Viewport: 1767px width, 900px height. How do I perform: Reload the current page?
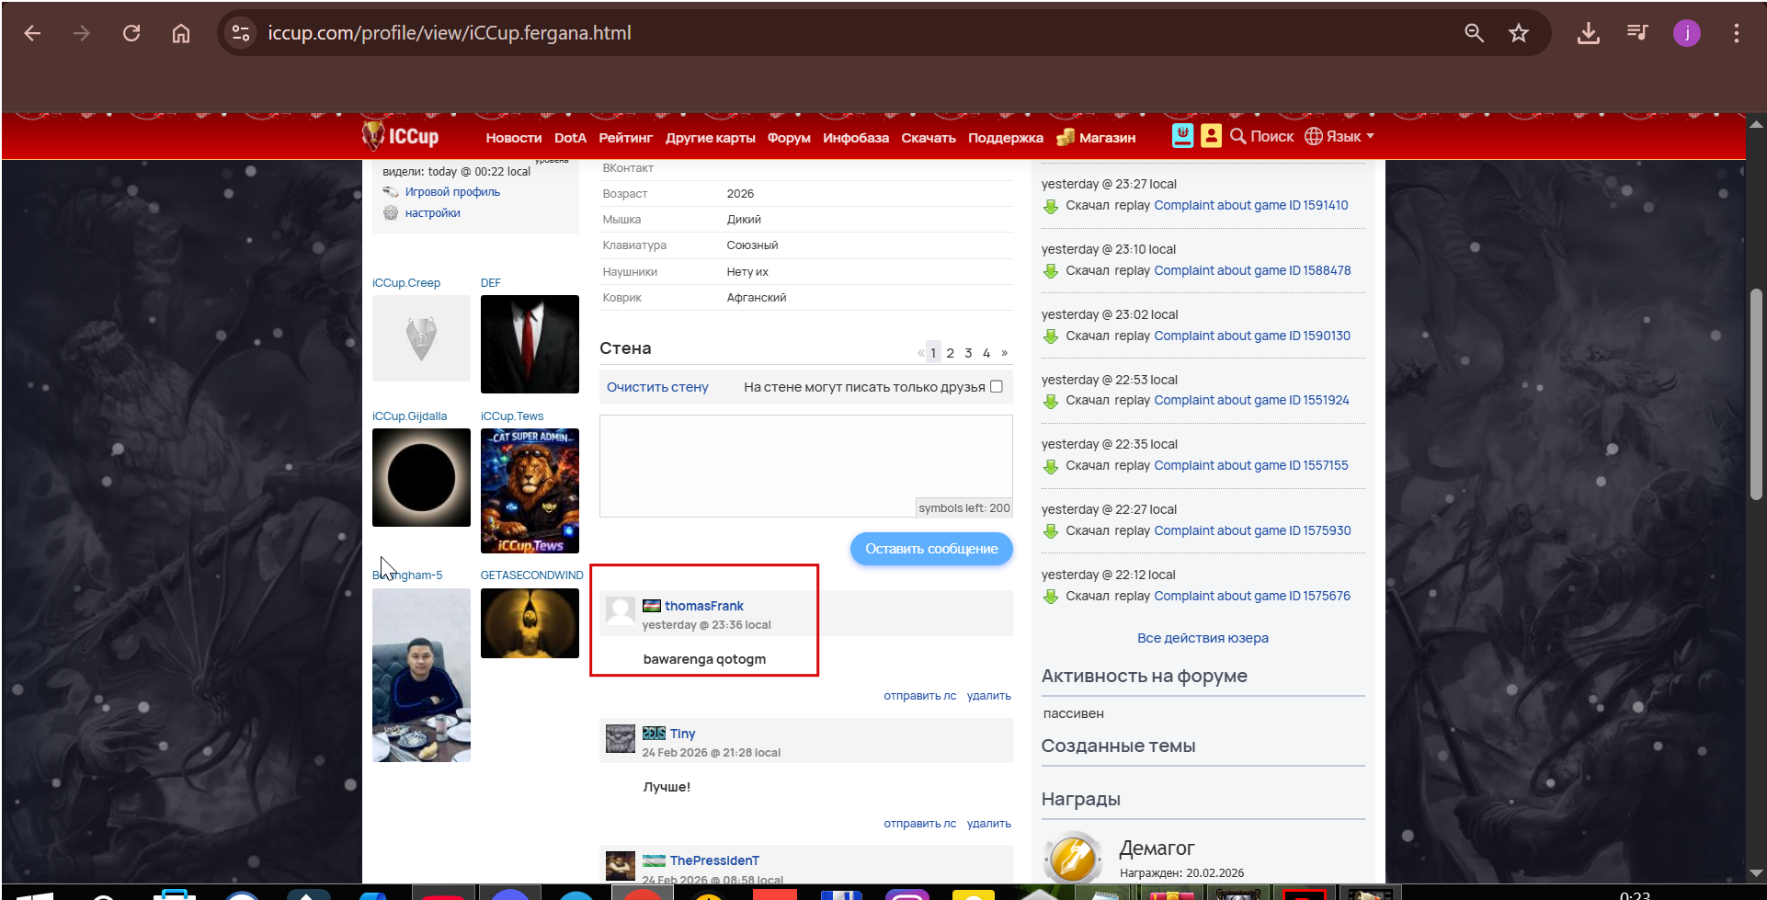coord(131,33)
